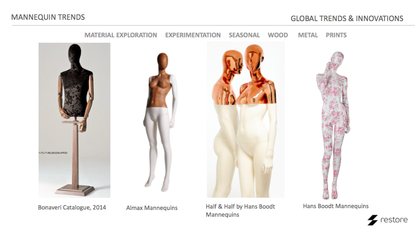Click the Almax Mannequins caption
415x232 pixels.
pyautogui.click(x=152, y=208)
